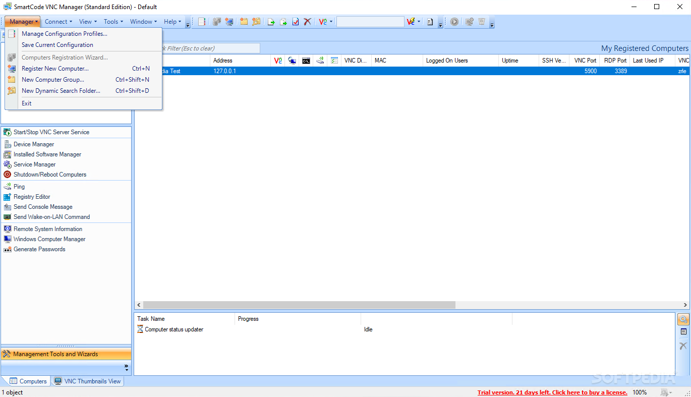Expand quick connect dropdown arrow

tap(419, 22)
